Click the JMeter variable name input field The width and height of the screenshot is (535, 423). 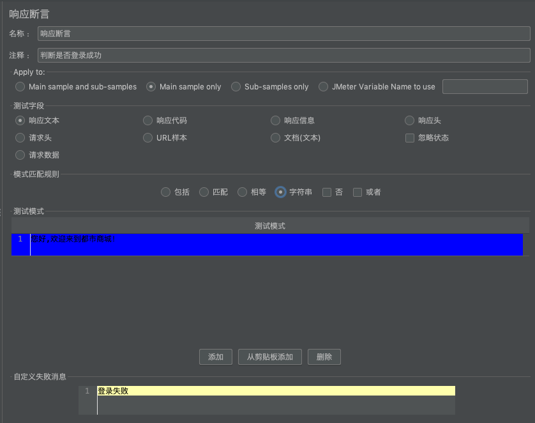tap(485, 87)
